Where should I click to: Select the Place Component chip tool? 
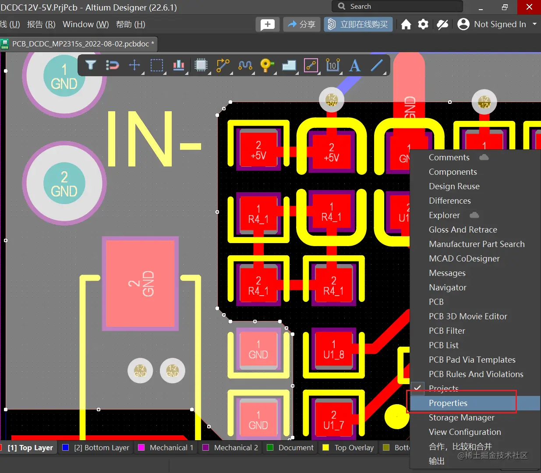coord(201,65)
